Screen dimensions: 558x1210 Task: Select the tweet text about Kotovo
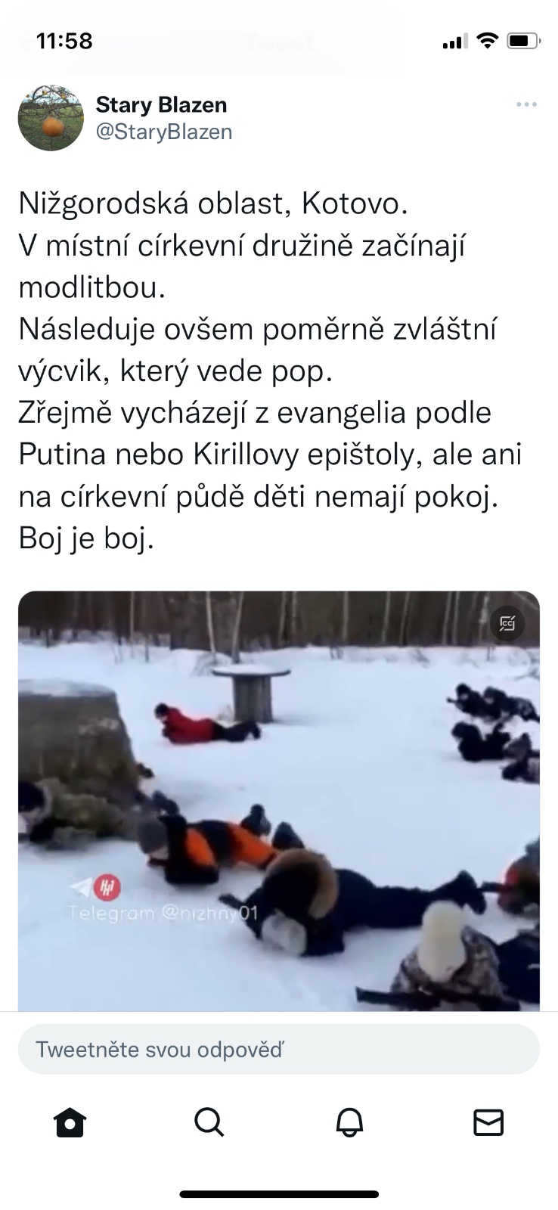point(270,371)
